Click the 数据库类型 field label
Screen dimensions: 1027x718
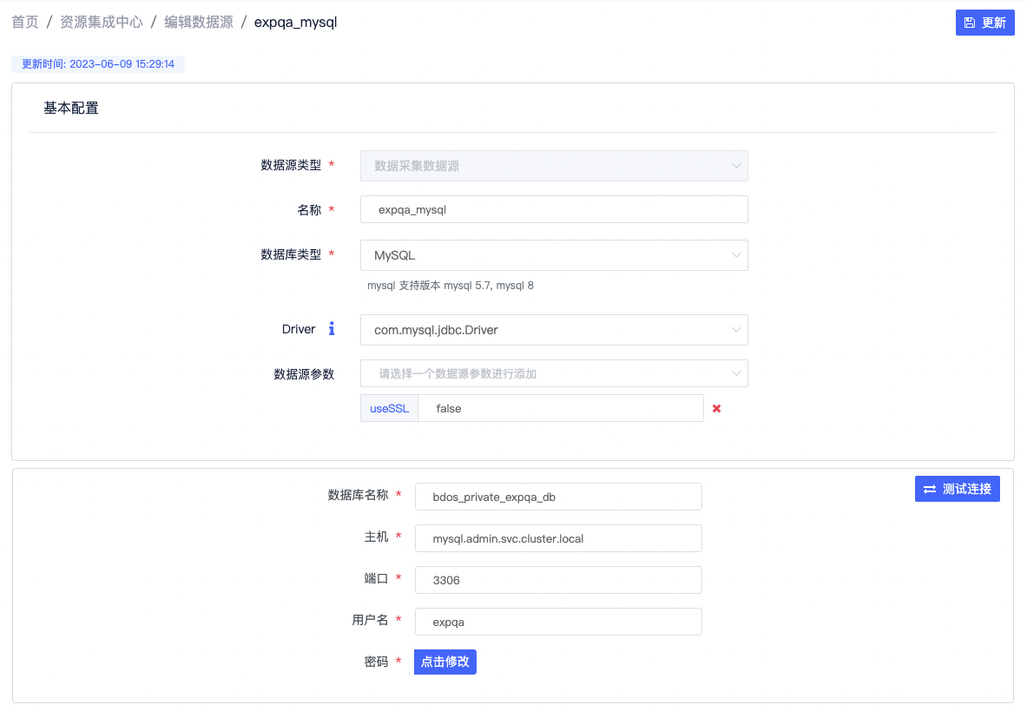291,254
